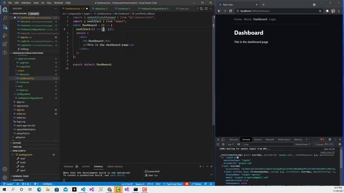Open the Manage gear in VS Code
Image resolution: width=344 pixels, height=193 pixels.
pos(5,177)
